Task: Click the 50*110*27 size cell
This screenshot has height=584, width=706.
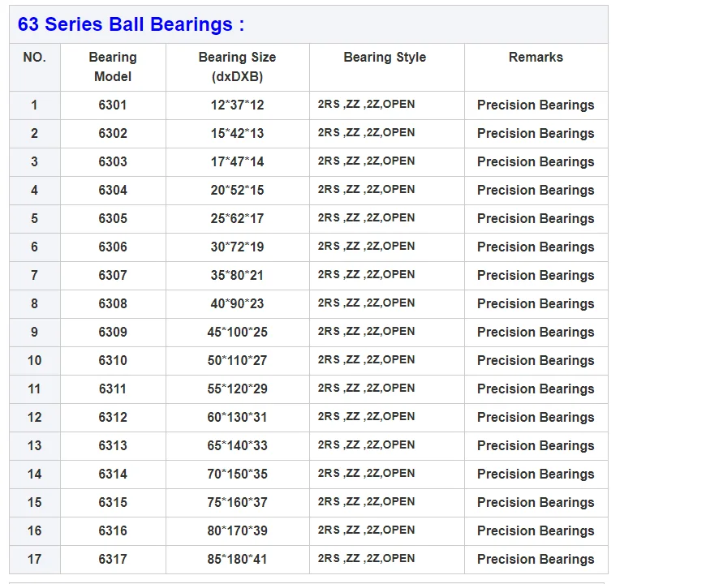Action: [x=237, y=360]
